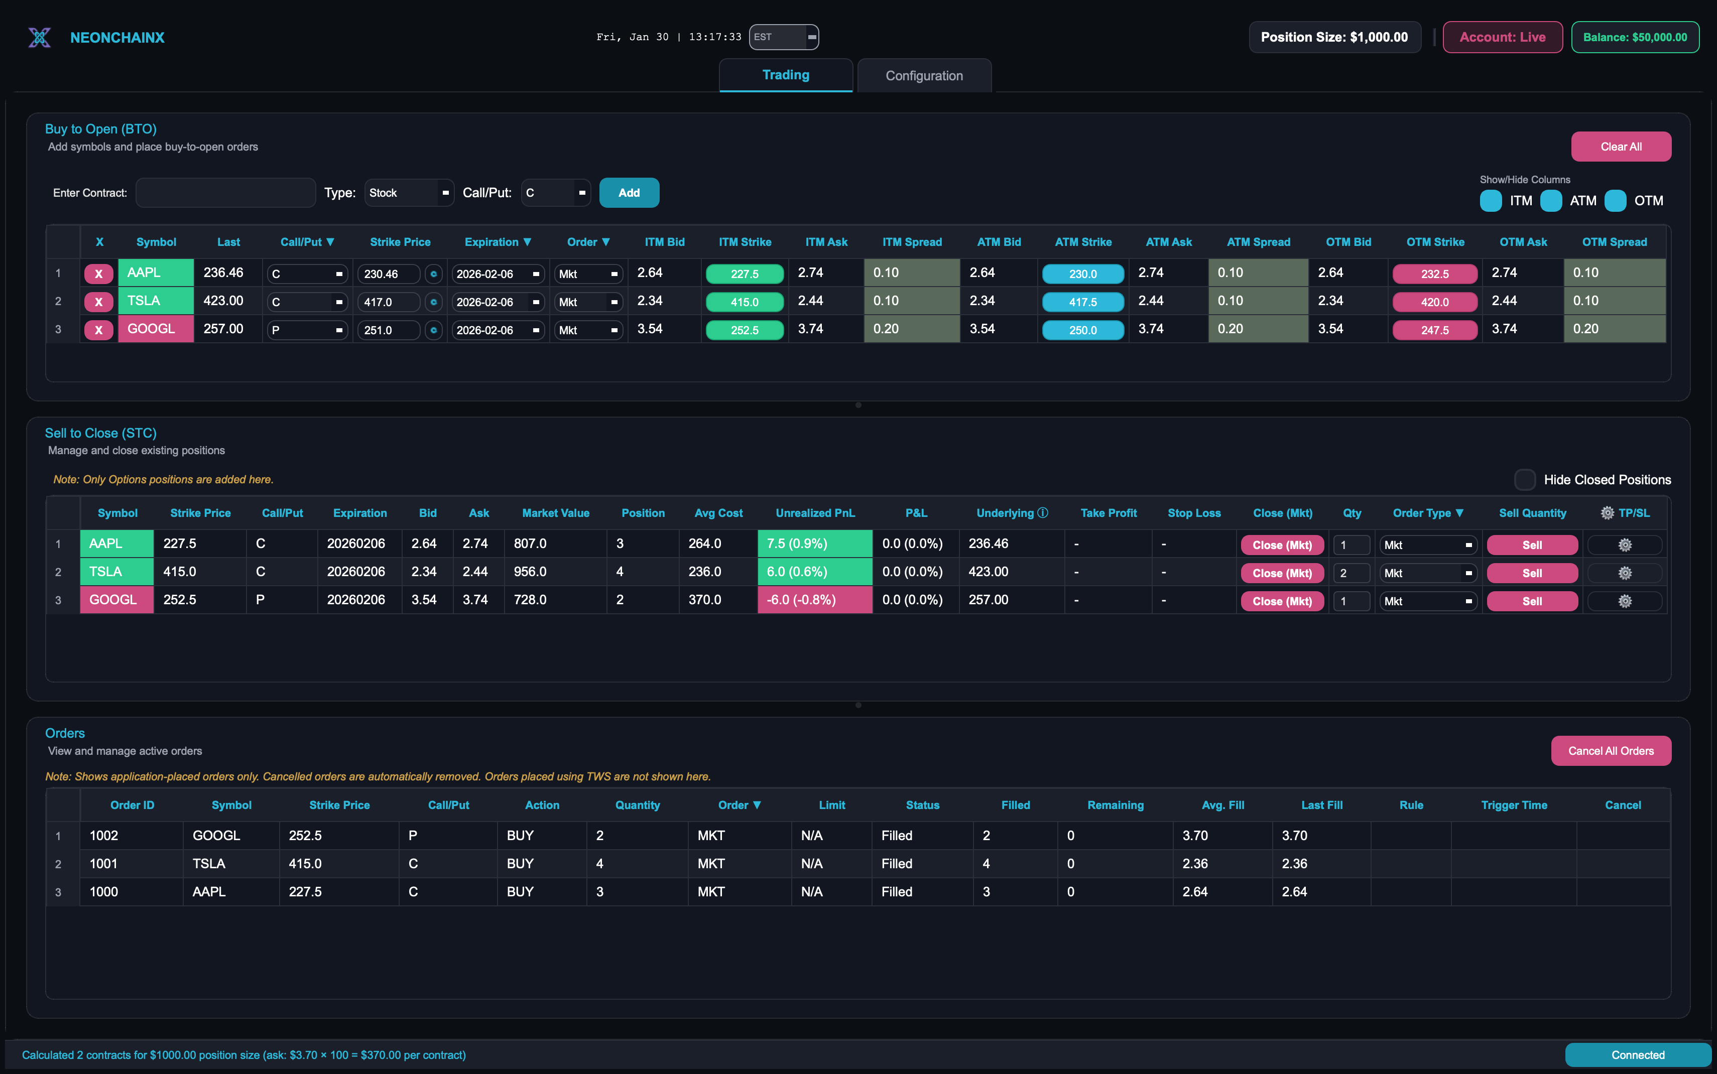Click Underlying column info icon
The width and height of the screenshot is (1717, 1074).
[1042, 513]
